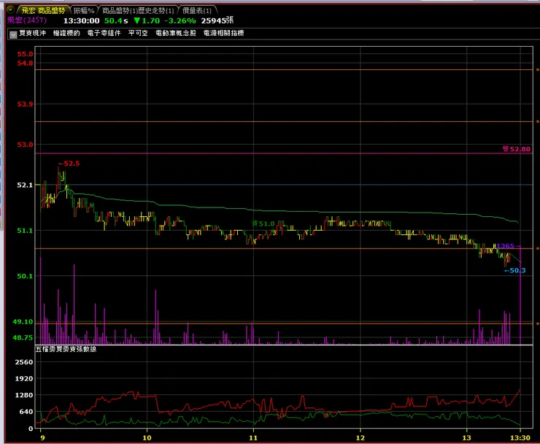Image resolution: width=540 pixels, height=444 pixels.
Task: Click the last price 50.4
Action: [113, 20]
